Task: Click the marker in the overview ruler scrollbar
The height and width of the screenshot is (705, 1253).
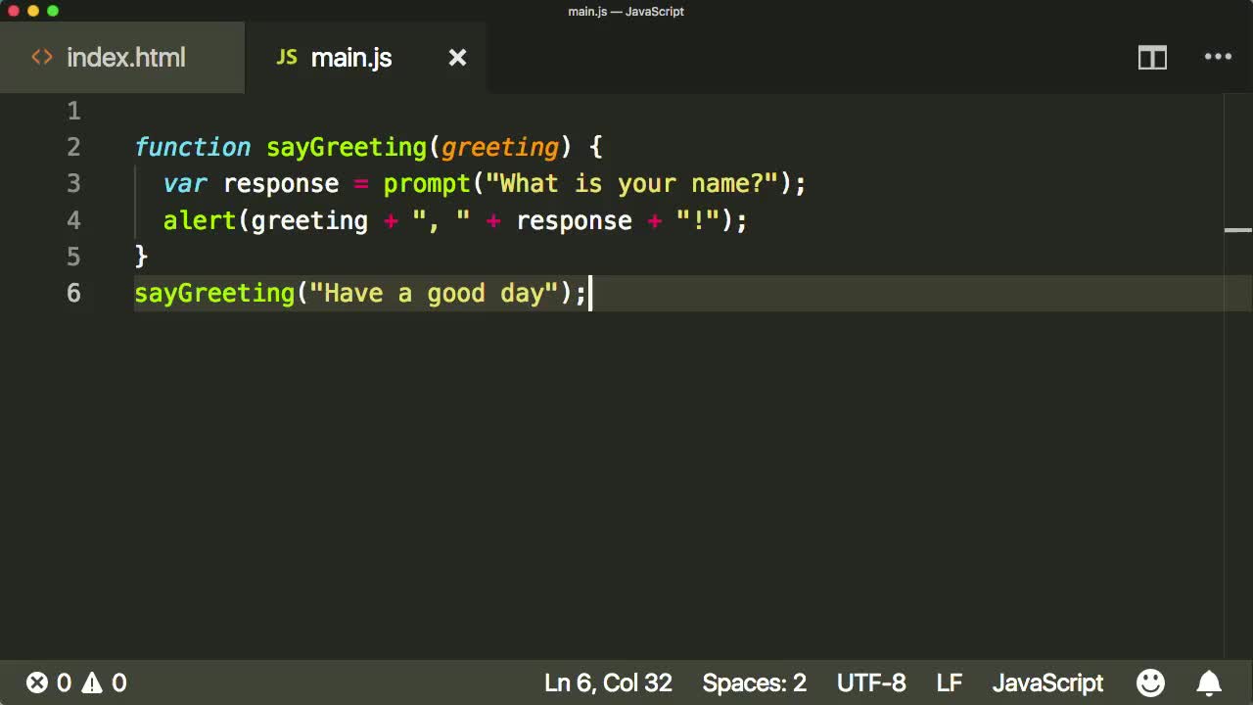Action: (x=1238, y=231)
